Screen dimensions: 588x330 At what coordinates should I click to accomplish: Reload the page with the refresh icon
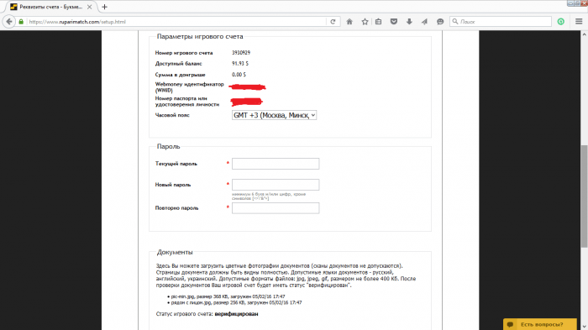333,22
